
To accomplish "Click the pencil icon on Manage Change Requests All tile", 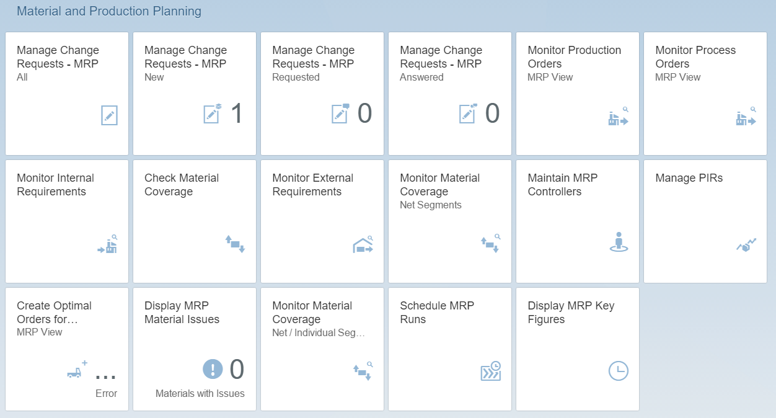I will [x=109, y=115].
